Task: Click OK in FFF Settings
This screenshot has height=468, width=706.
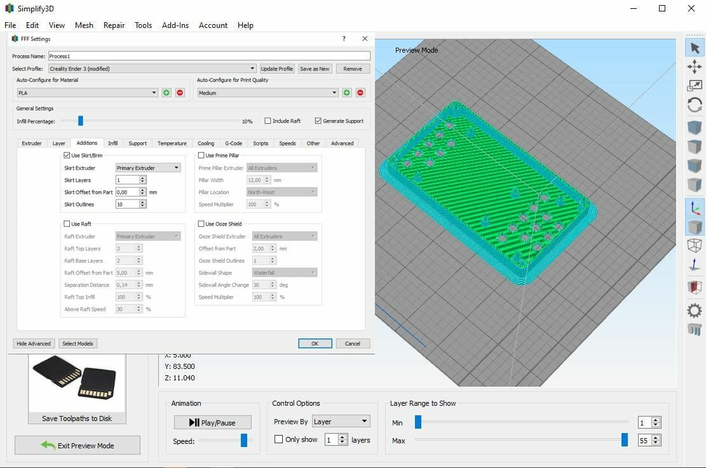Action: (315, 344)
